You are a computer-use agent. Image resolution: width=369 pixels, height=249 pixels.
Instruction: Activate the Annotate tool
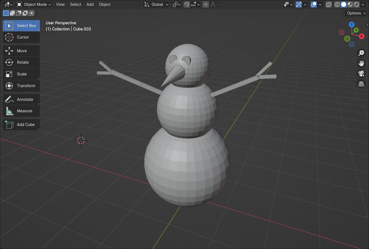pyautogui.click(x=21, y=99)
